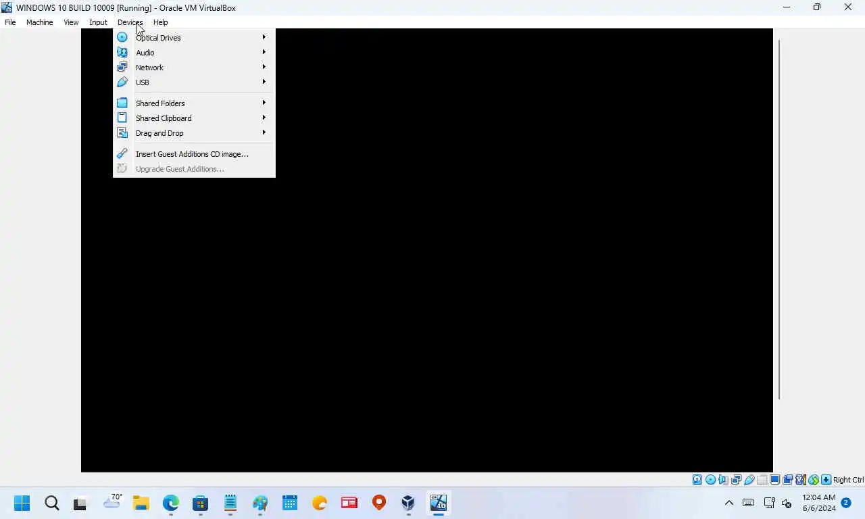
Task: Click the network adapters indicator in status bar
Action: (x=736, y=480)
